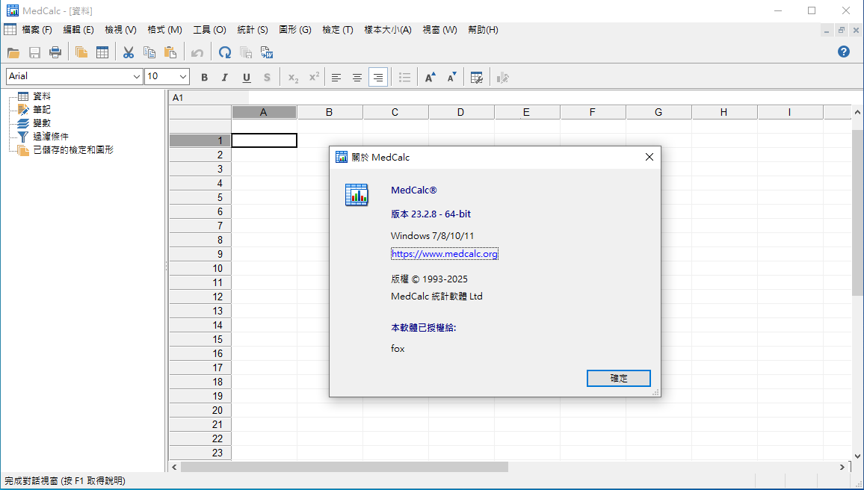
Task: Click the vertical scrollbar up arrow
Action: [x=857, y=112]
